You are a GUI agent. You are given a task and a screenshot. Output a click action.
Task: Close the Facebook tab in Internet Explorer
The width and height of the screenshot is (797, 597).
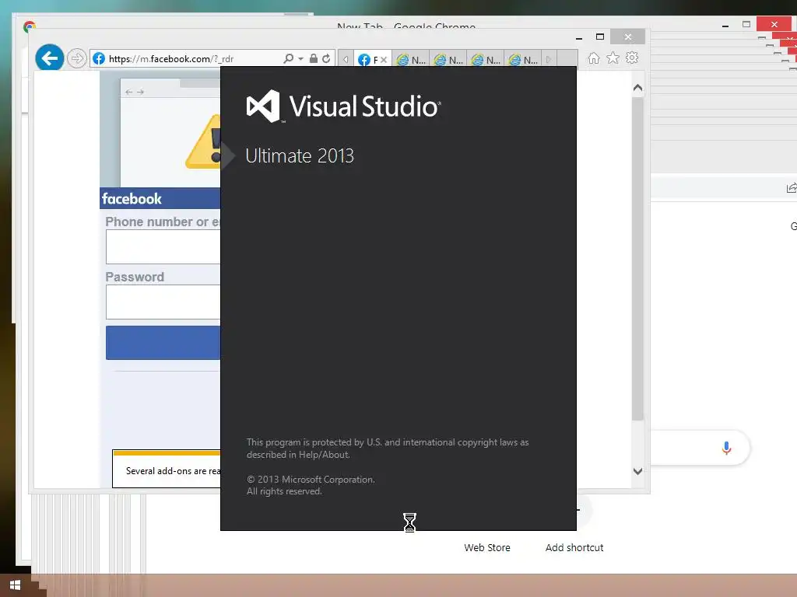(384, 60)
